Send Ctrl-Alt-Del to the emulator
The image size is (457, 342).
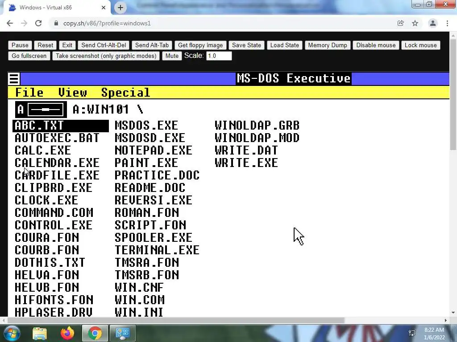pyautogui.click(x=104, y=45)
